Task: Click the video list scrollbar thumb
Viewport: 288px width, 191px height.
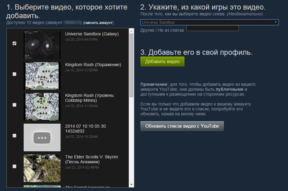Action: [x=131, y=65]
